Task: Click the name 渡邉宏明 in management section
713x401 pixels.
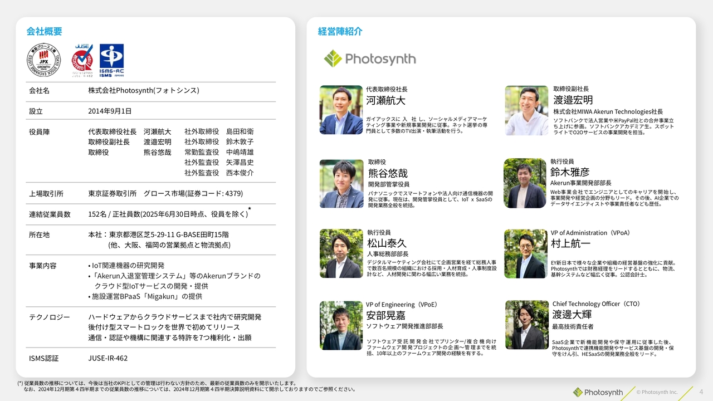Action: pyautogui.click(x=573, y=100)
